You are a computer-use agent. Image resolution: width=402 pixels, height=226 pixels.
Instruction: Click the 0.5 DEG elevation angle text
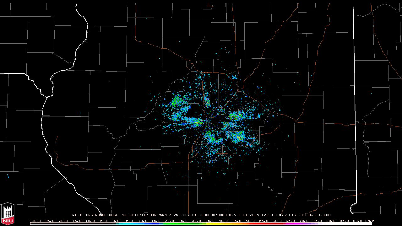(x=238, y=215)
